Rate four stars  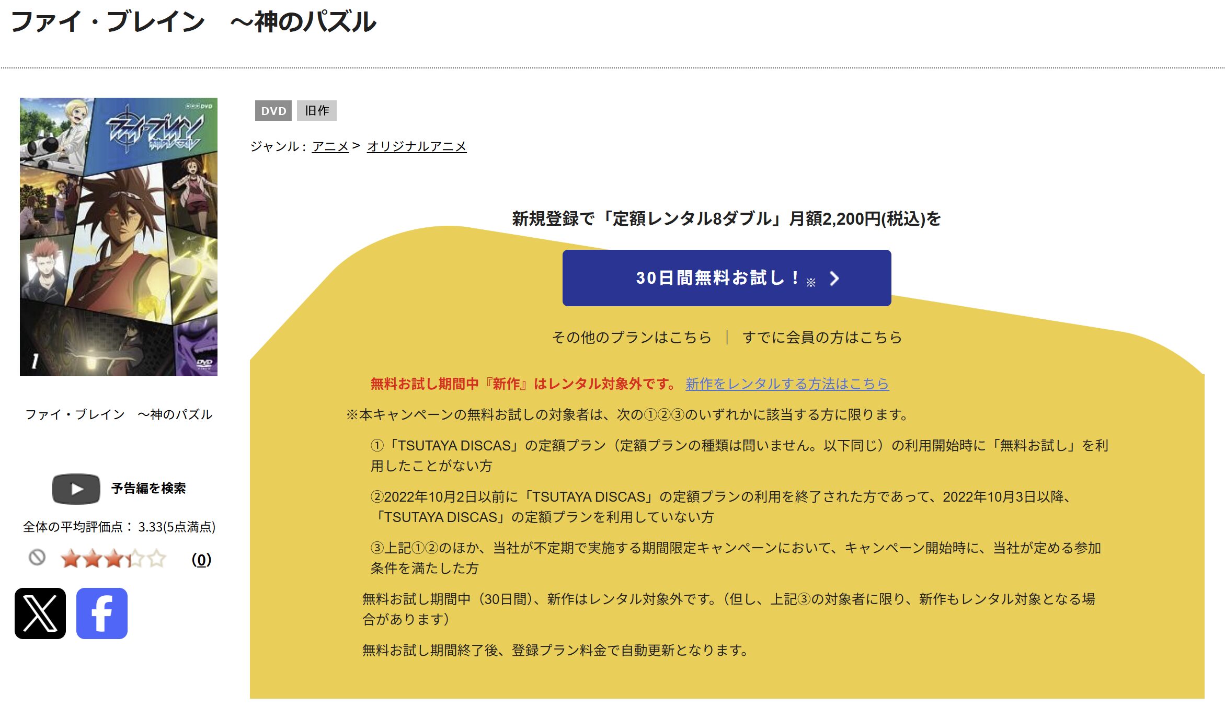[x=135, y=559]
